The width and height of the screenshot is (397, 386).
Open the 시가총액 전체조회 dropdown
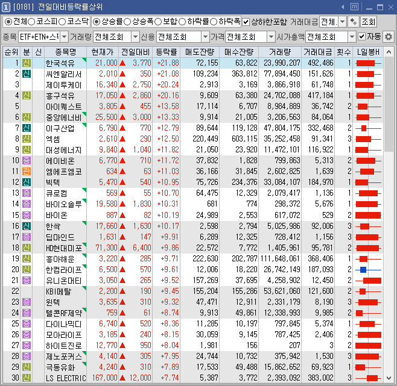tap(352, 37)
